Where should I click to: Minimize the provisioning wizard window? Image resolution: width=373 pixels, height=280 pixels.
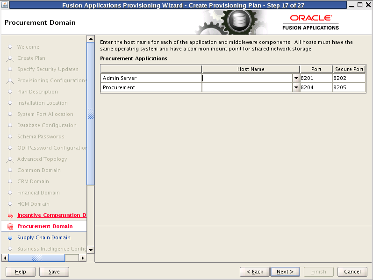[351, 5]
